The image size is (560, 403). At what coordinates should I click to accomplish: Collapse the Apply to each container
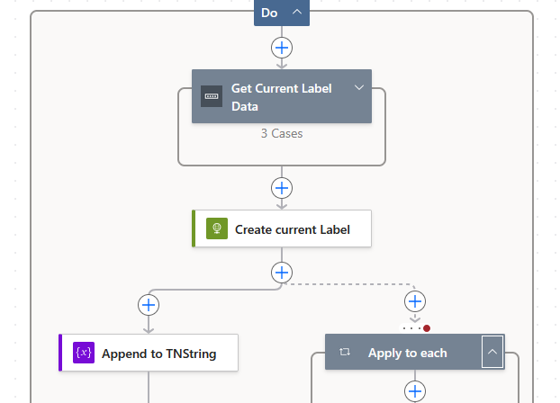click(492, 353)
